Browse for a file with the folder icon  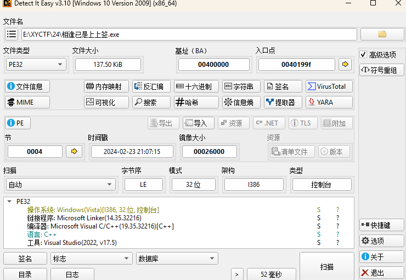pyautogui.click(x=382, y=34)
